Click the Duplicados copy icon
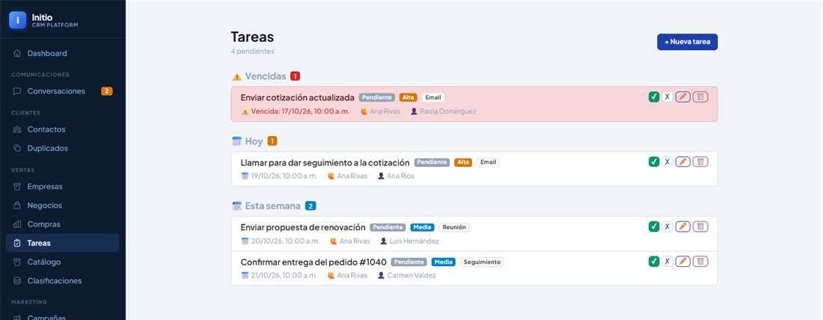823x320 pixels. tap(17, 148)
